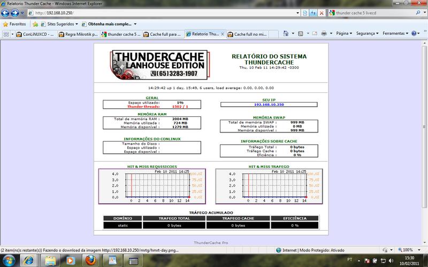
Task: Open the window icon at taskbar end
Action: (133, 261)
